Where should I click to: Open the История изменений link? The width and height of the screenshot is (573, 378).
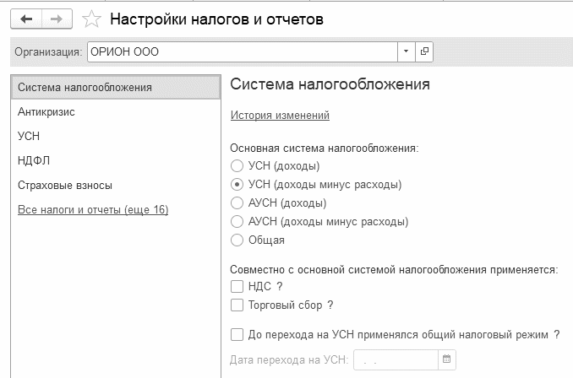pyautogui.click(x=279, y=116)
